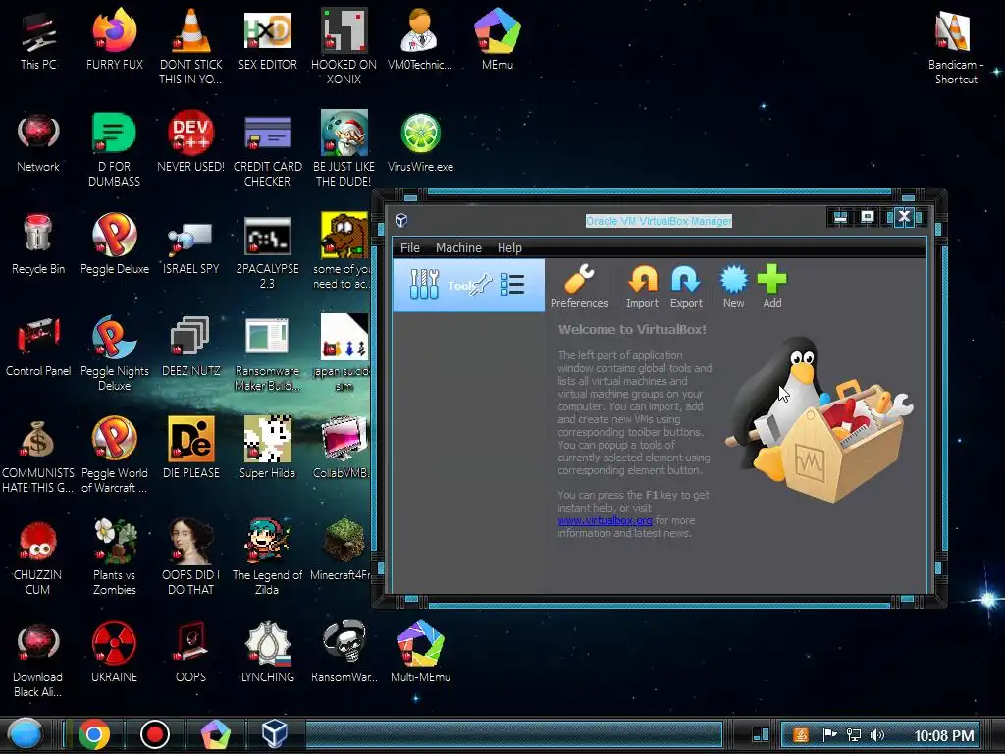Image resolution: width=1005 pixels, height=754 pixels.
Task: Select the Plants vs Zombies icon
Action: tap(115, 558)
